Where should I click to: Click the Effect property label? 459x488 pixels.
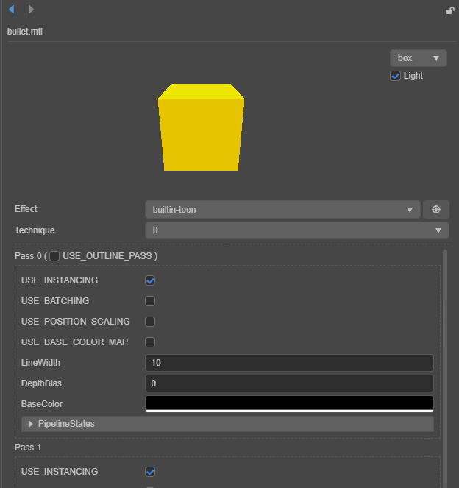26,209
